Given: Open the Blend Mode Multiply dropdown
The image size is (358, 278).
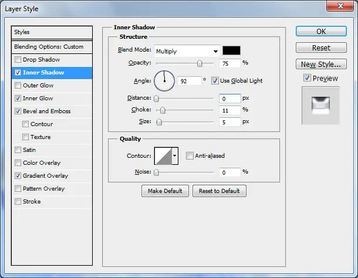Looking at the screenshot, I should tap(187, 51).
